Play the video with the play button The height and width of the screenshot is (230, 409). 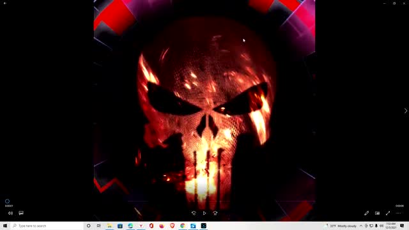pyautogui.click(x=204, y=213)
